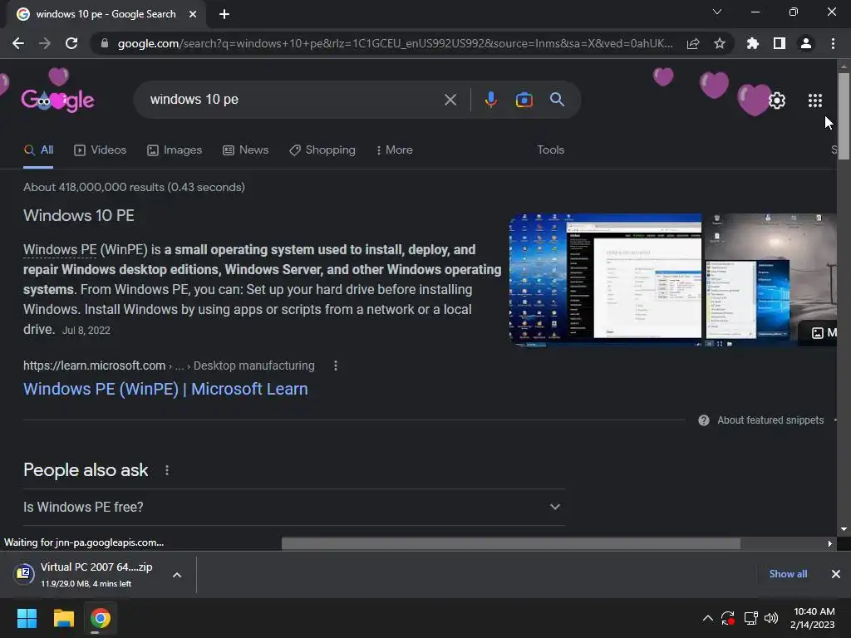The image size is (851, 638).
Task: Open Windows PE (WinPE) Microsoft Learn link
Action: click(165, 389)
